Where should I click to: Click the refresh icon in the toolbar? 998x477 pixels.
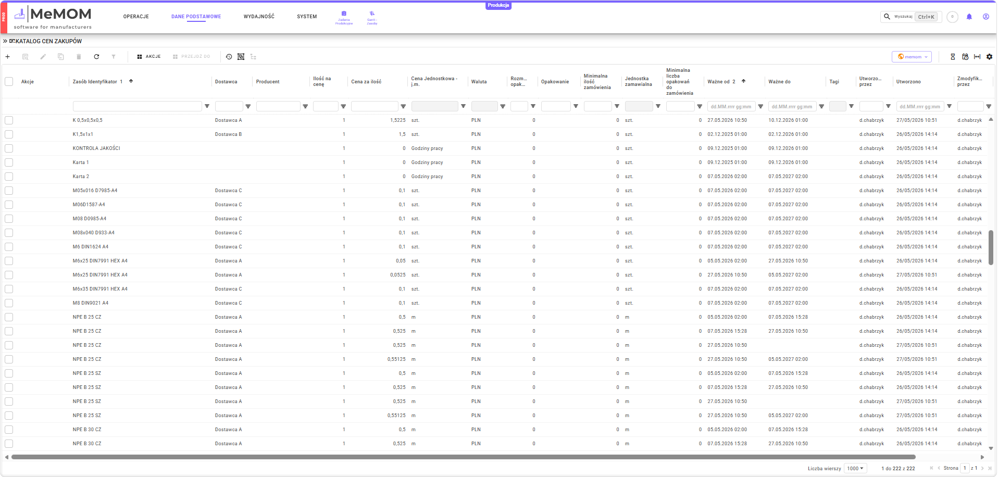pos(96,57)
